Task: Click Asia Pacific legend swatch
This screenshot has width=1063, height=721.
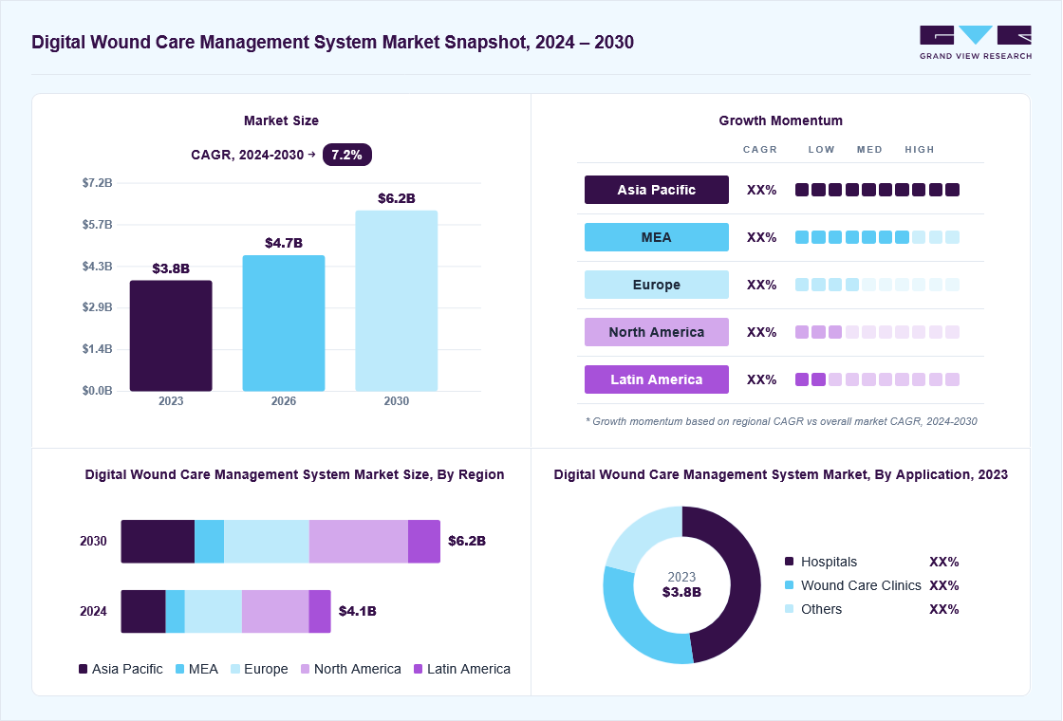Action: click(x=84, y=669)
